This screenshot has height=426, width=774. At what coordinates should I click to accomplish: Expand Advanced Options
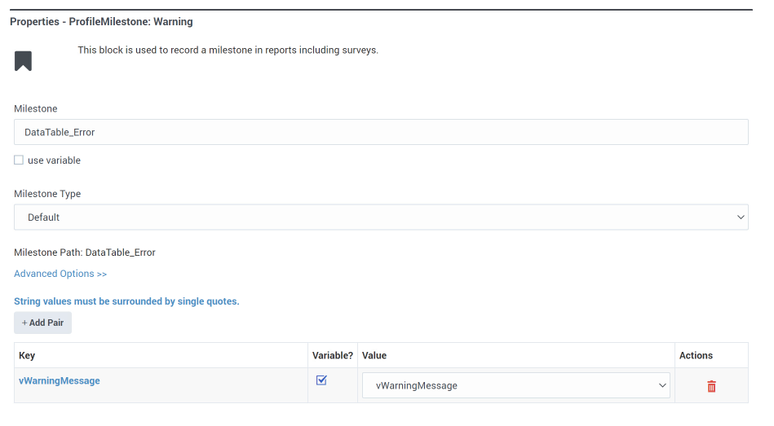[x=60, y=274]
